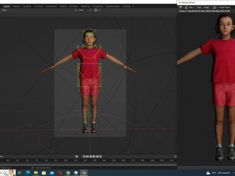235x176 pixels.
Task: Switch to the Layout workspace tab
Action: (7, 6)
